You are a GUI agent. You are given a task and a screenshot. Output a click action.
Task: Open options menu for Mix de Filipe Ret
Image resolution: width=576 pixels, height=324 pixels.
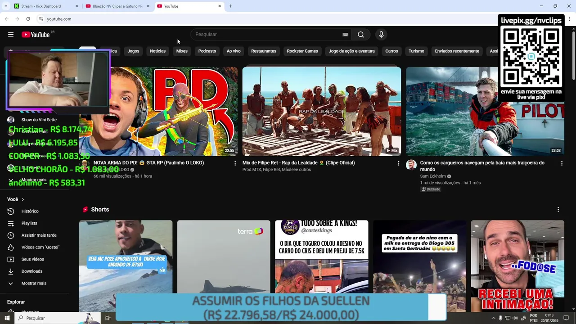pyautogui.click(x=398, y=163)
